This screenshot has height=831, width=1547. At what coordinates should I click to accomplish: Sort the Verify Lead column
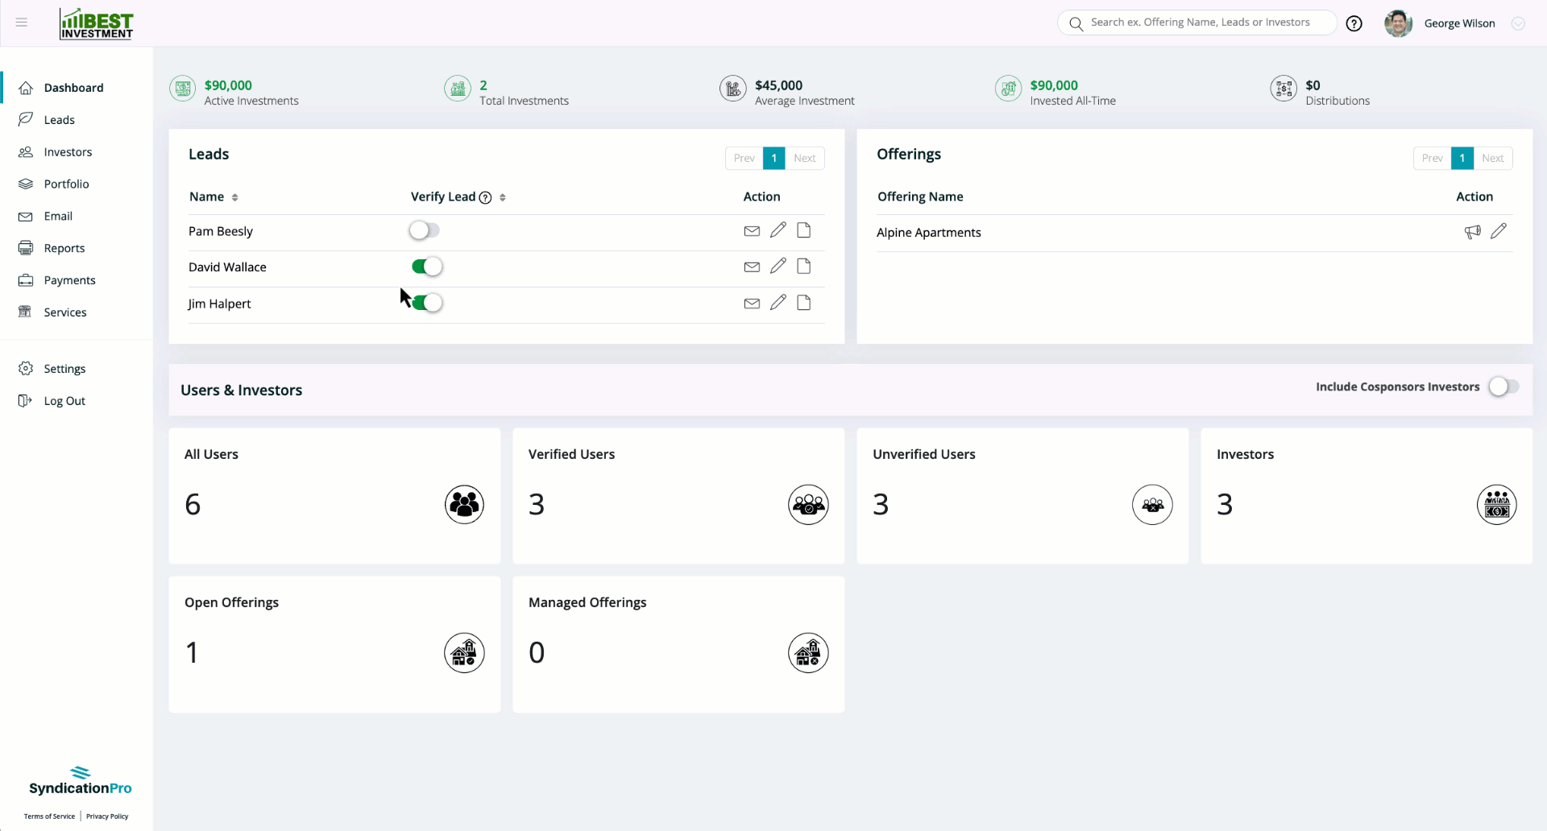501,197
